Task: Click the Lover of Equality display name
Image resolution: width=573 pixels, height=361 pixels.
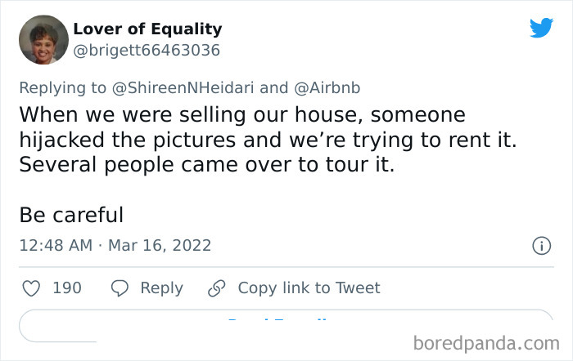Action: pos(147,29)
